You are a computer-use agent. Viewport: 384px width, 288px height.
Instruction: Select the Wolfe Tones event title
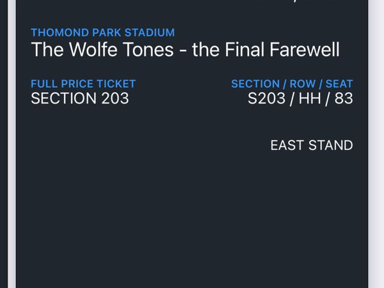pos(186,49)
